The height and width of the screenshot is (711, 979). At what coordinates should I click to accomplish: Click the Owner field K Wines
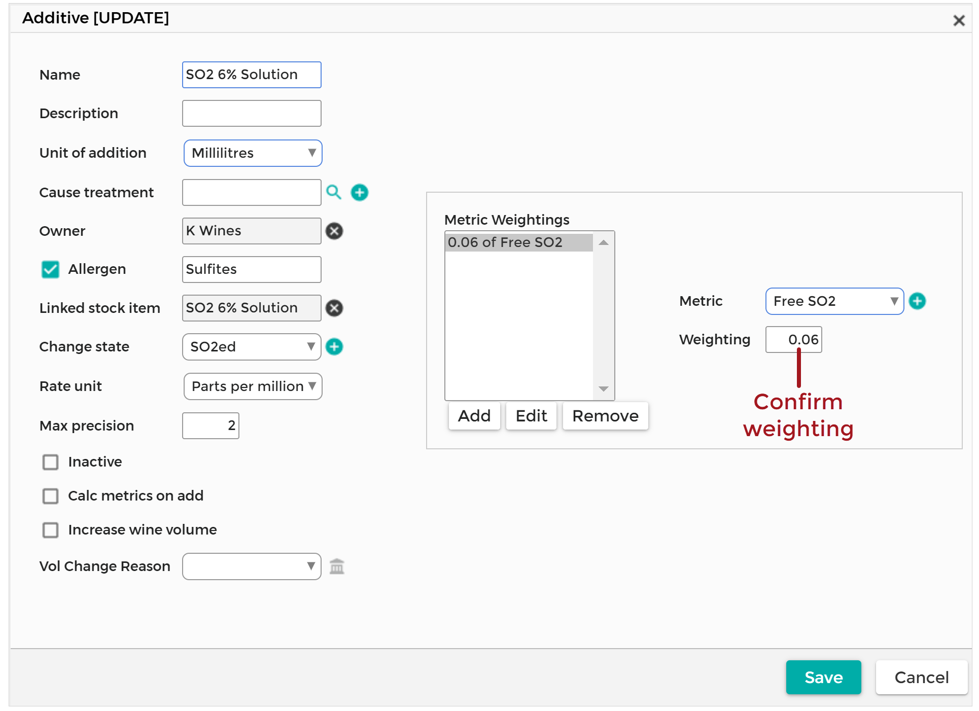pos(252,231)
